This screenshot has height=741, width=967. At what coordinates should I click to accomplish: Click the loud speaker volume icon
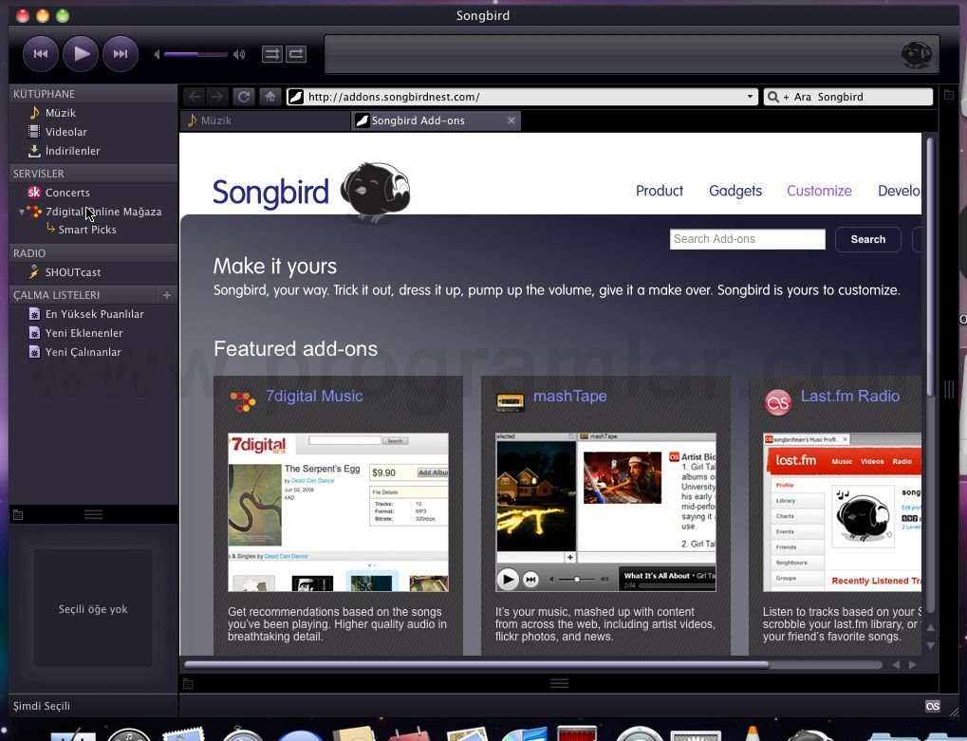point(239,54)
